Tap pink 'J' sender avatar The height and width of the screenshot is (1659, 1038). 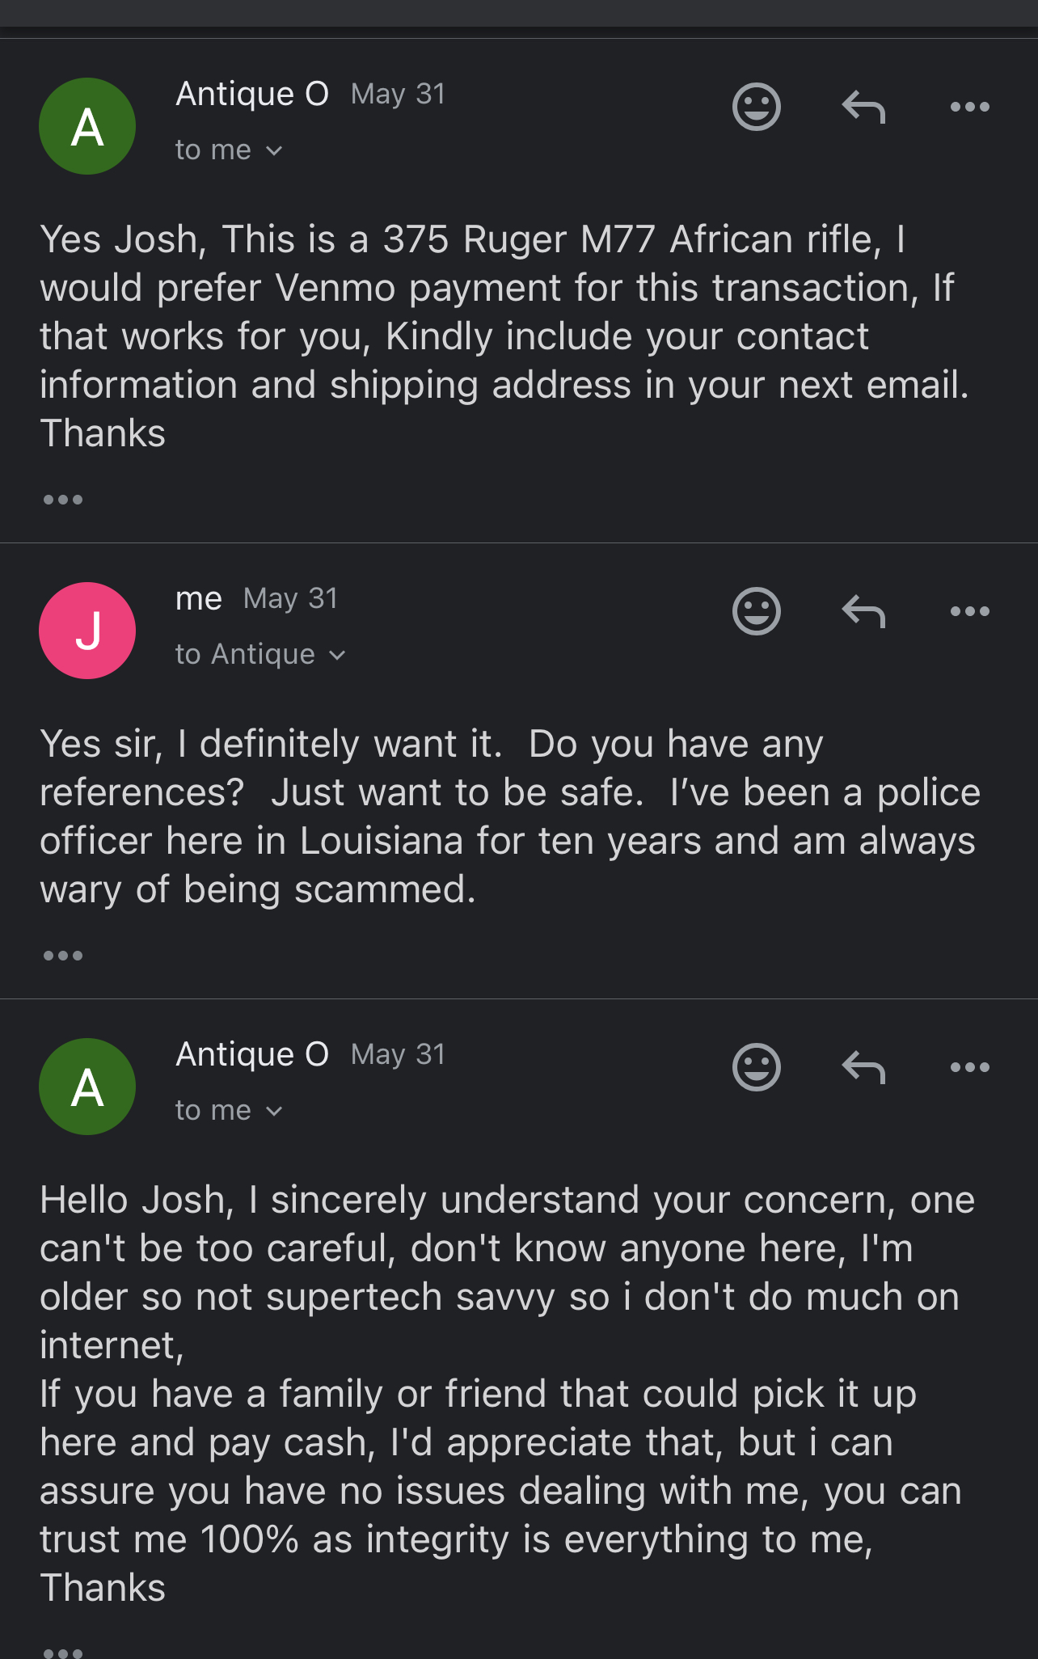tap(87, 631)
